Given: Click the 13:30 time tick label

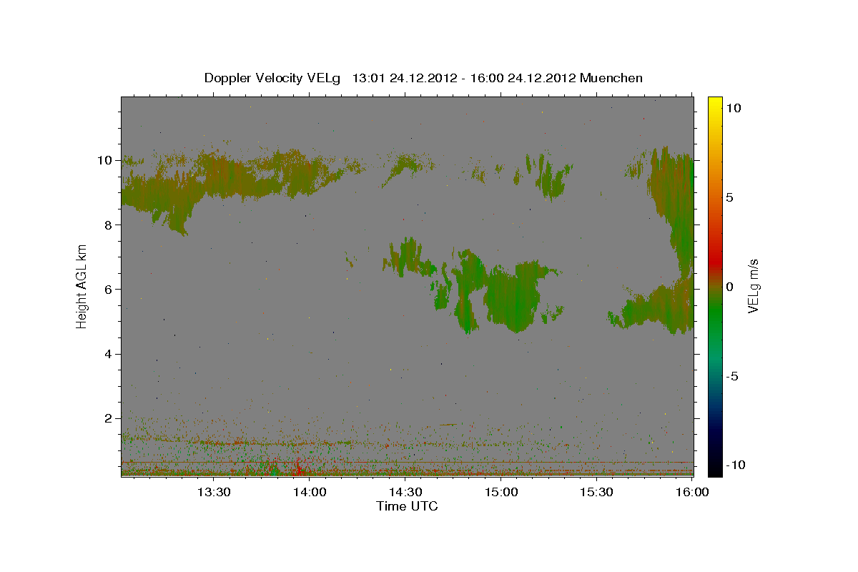Looking at the screenshot, I should [213, 492].
